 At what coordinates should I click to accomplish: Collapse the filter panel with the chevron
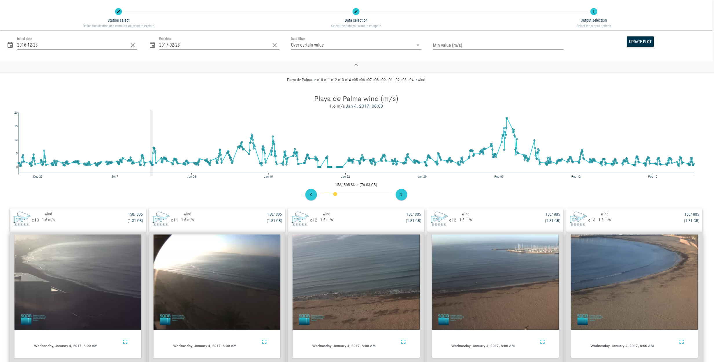click(x=356, y=64)
